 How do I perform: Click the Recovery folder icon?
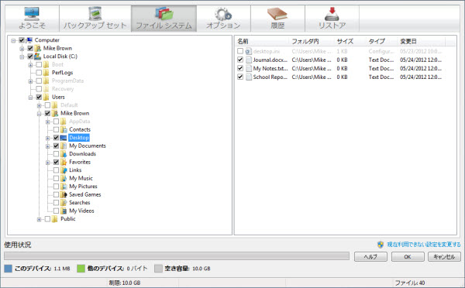point(46,89)
